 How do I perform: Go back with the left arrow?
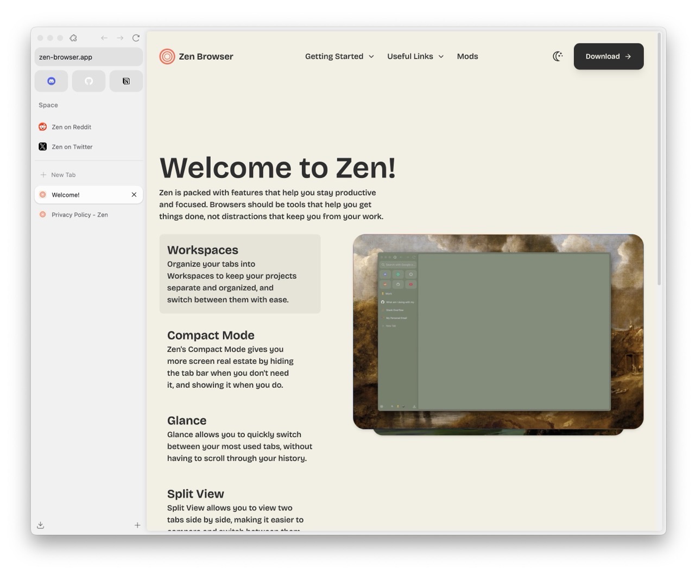104,38
